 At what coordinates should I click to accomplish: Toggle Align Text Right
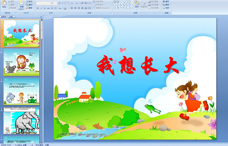(79, 8)
